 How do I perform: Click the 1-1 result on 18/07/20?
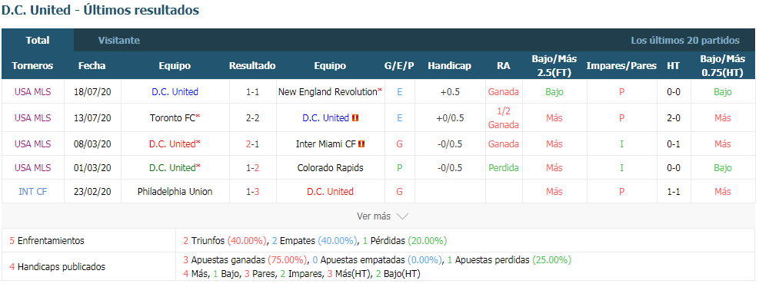[252, 92]
